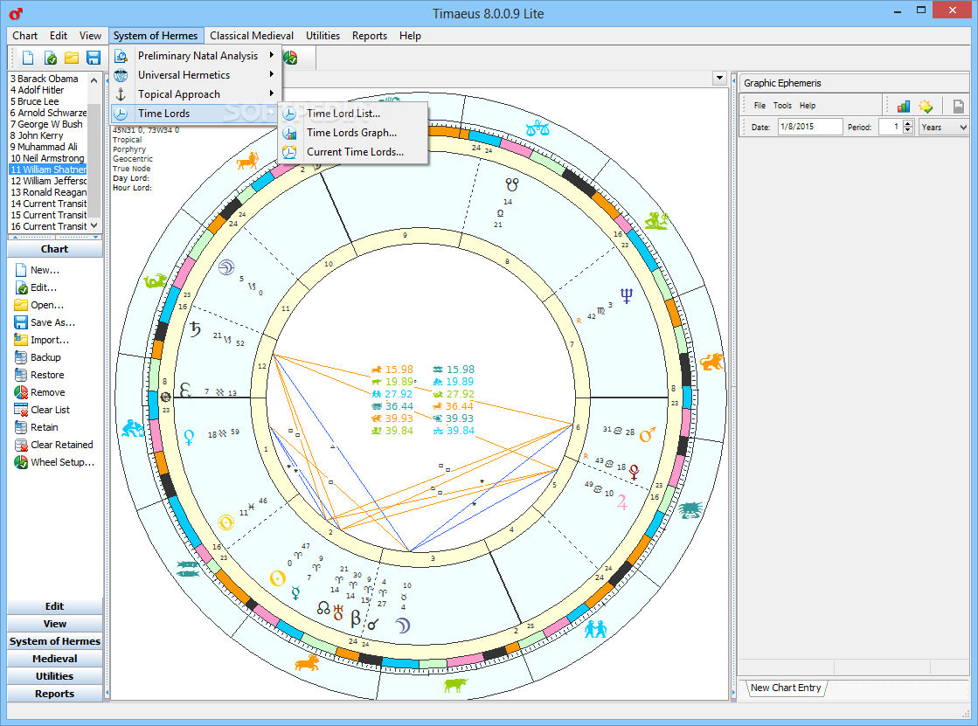Screen dimensions: 978x726
Task: Switch to the New Chart Entry tab
Action: click(786, 688)
